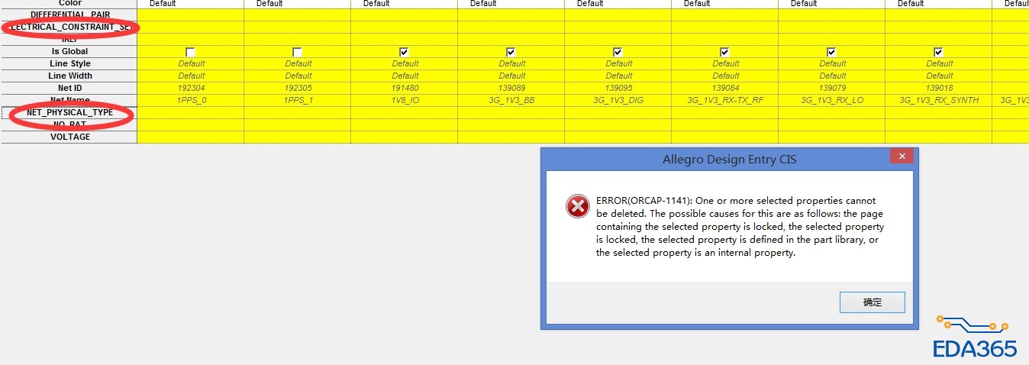Click Net Name cell 1PPS_1
The width and height of the screenshot is (1029, 365).
click(298, 100)
